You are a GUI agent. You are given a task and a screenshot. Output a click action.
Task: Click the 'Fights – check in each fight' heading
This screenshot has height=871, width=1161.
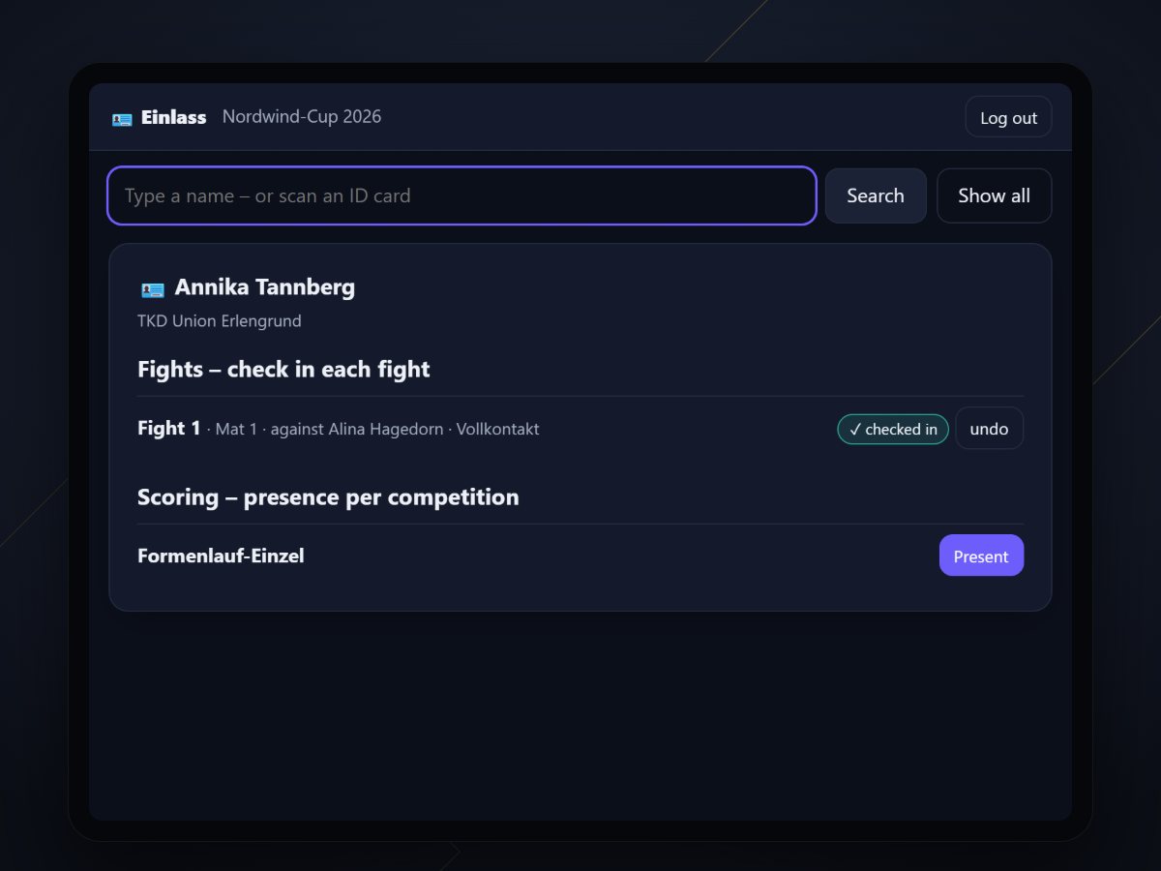tap(283, 369)
